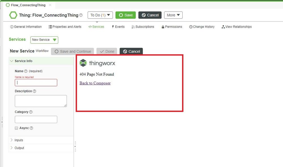
Task: Click the green Save button
Action: click(x=126, y=15)
